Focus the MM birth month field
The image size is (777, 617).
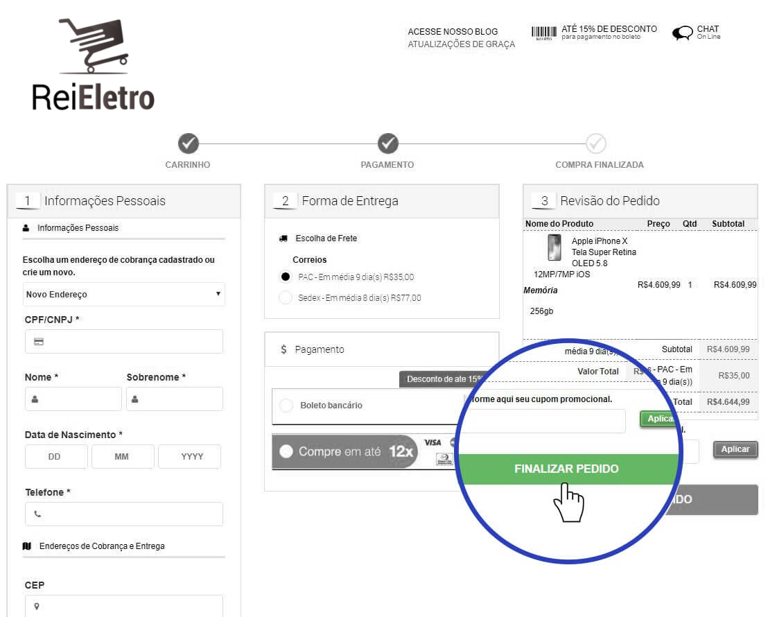[123, 456]
